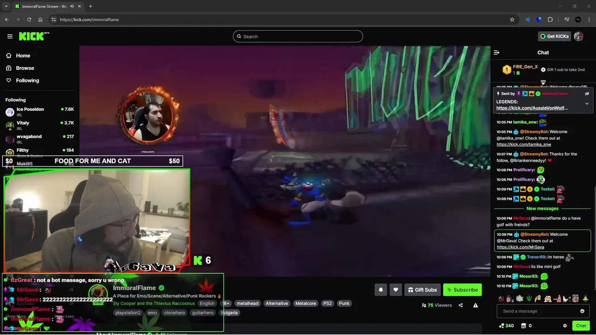
Task: Open the tab search dropdown arrow
Action: tap(6, 7)
